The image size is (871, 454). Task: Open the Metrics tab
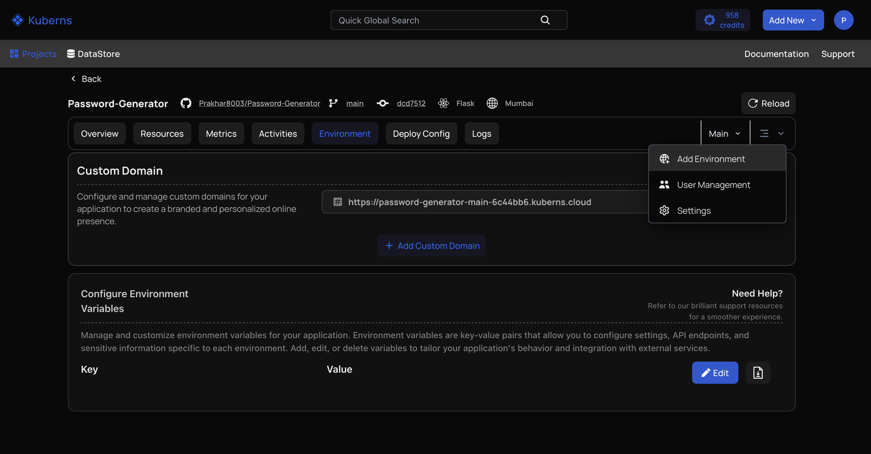coord(221,133)
